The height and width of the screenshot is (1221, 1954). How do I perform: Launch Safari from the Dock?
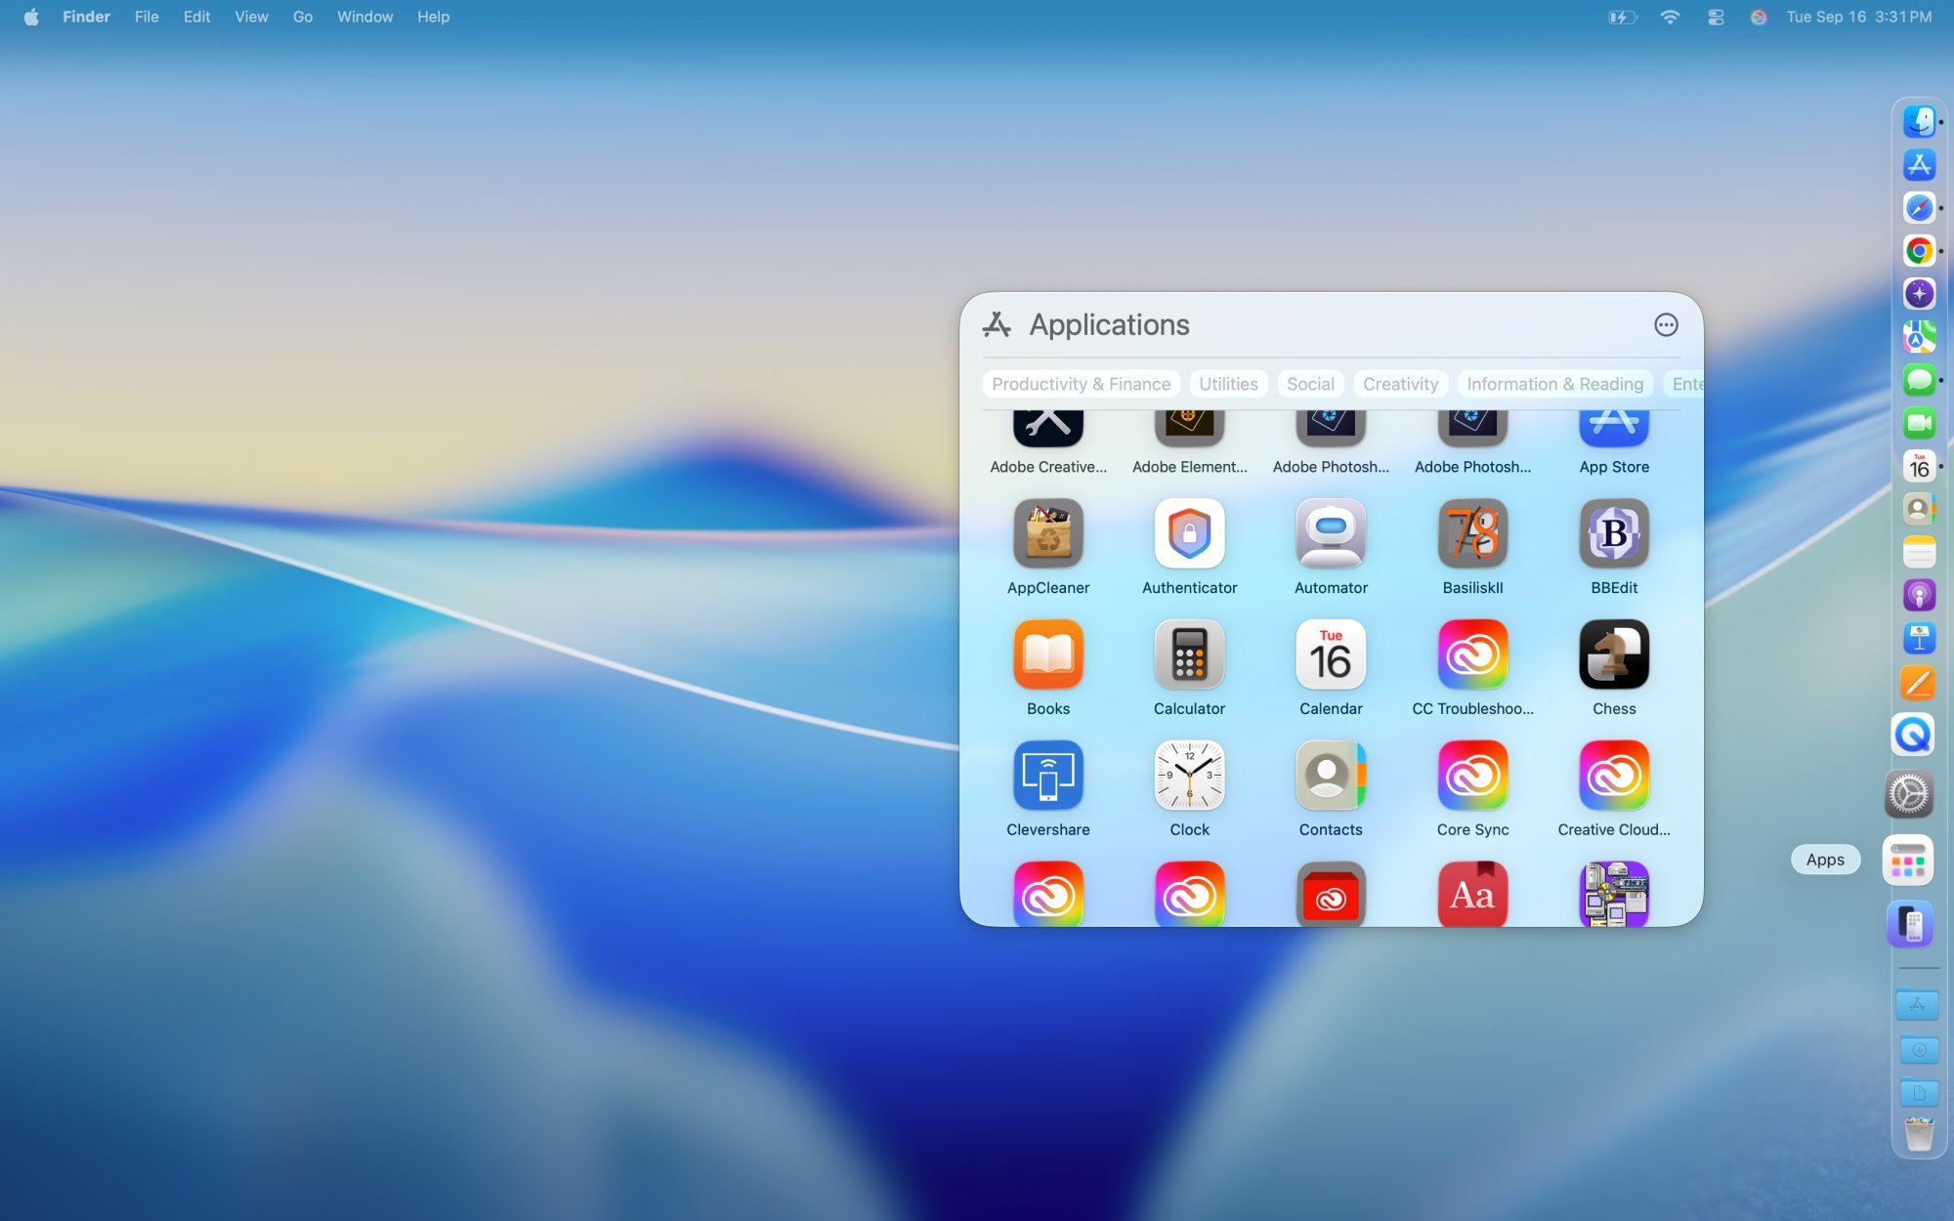1918,207
